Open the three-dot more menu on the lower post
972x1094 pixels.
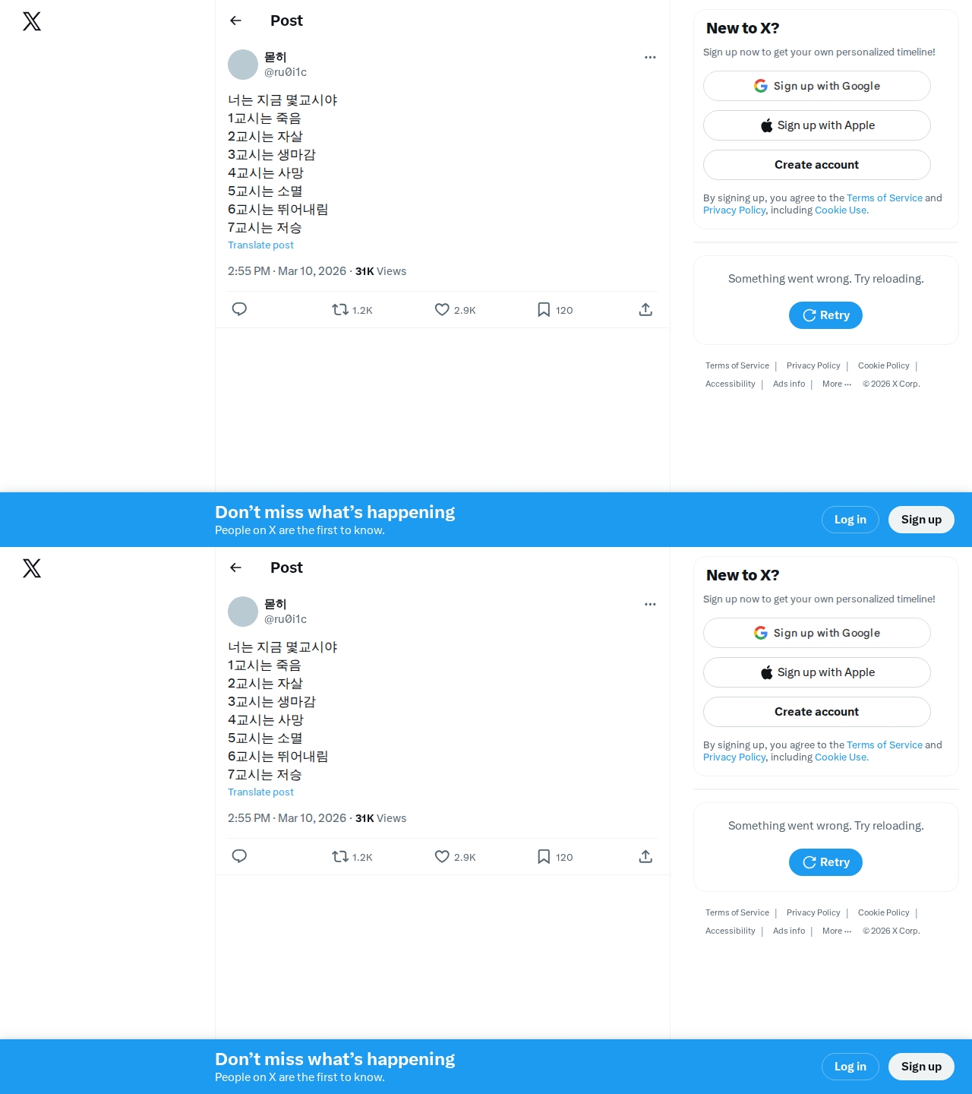(x=650, y=604)
